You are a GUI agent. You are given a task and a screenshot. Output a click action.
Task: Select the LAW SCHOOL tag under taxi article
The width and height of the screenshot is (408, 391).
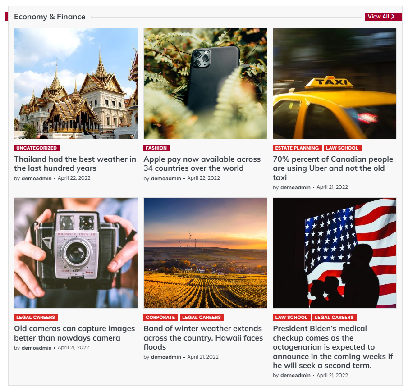pyautogui.click(x=342, y=148)
